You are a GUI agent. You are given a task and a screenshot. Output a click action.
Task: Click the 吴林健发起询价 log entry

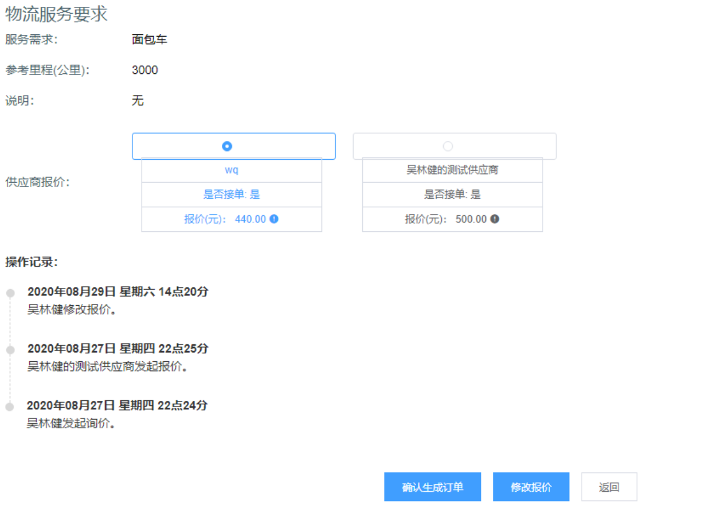[x=72, y=424]
